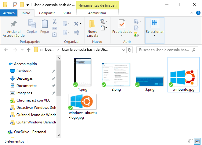Open Documentos in navigation pane
This screenshot has height=145, width=202.
(x=27, y=86)
